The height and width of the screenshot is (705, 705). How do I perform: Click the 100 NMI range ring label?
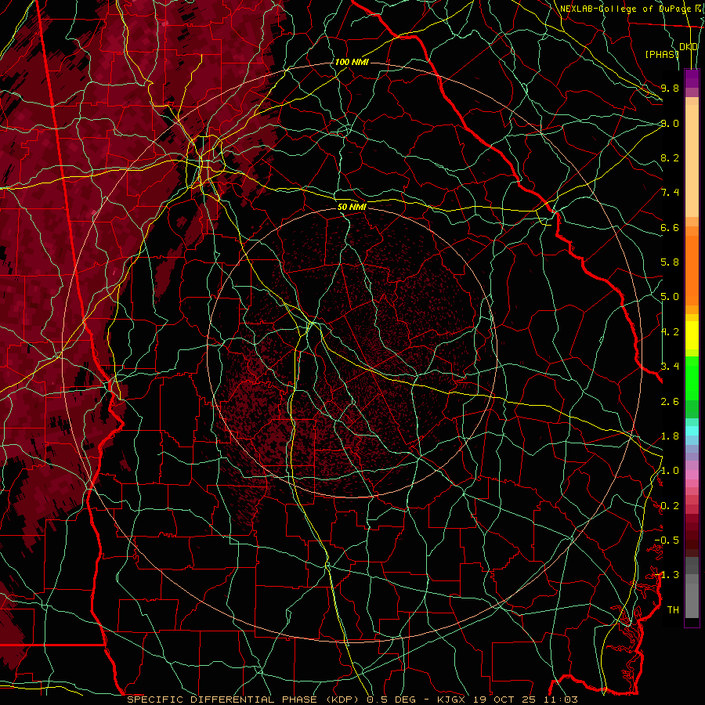pos(352,62)
